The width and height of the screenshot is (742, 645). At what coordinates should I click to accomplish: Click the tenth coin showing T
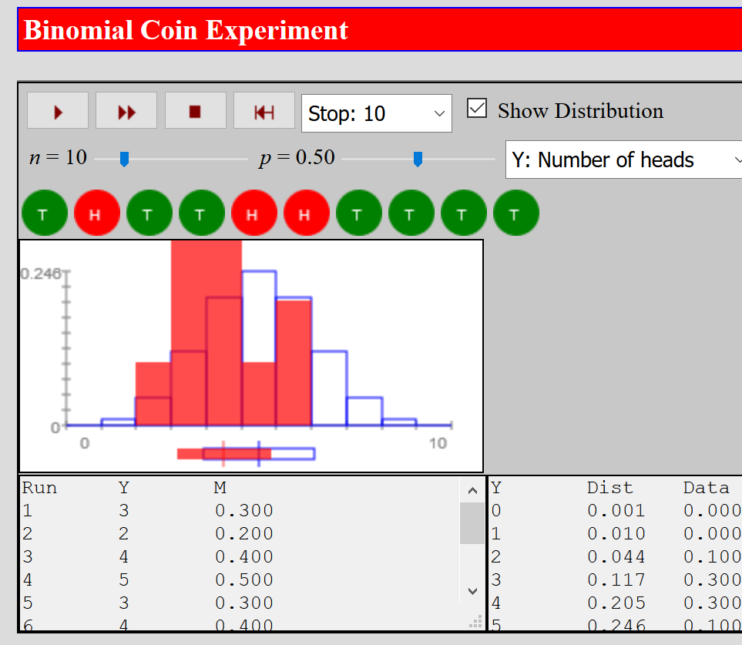coord(516,213)
